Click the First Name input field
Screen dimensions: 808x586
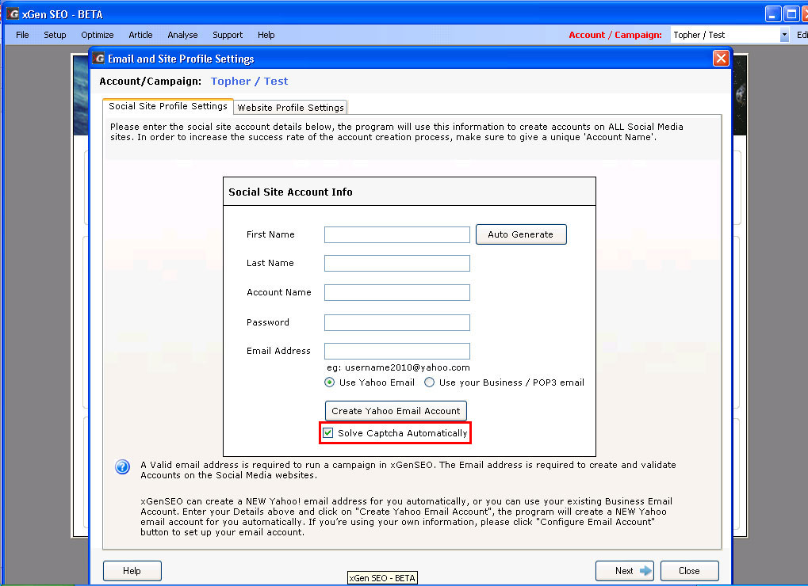pyautogui.click(x=396, y=234)
